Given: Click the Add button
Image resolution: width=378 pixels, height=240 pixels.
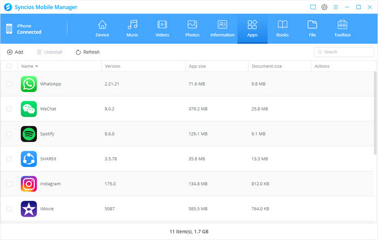Looking at the screenshot, I should 15,52.
